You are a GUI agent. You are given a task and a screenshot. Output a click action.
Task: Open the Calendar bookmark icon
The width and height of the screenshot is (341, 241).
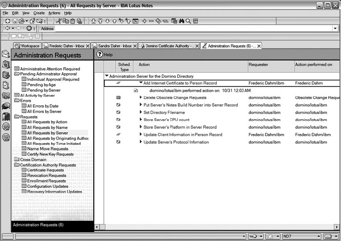pos(6,64)
